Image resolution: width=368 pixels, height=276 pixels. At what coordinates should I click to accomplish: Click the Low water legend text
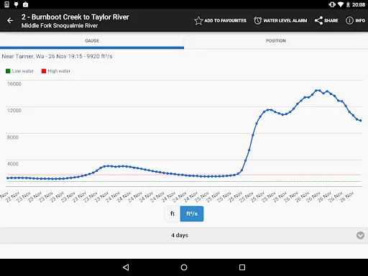23,71
